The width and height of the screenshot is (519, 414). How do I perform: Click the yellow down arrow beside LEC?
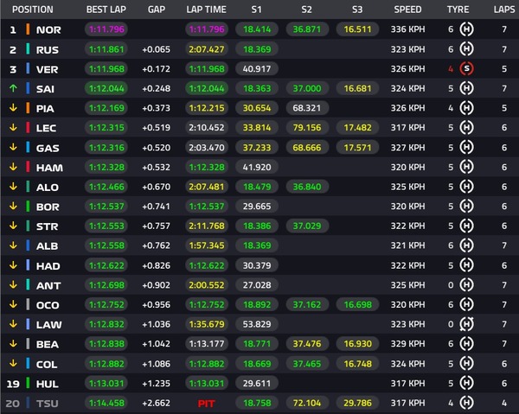(13, 127)
